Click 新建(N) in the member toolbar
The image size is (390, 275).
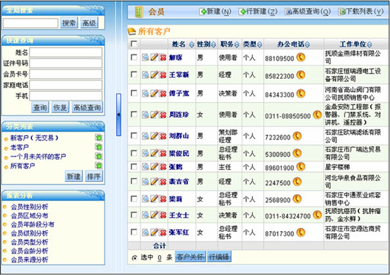215,11
